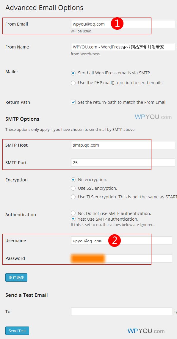Select Yes: Use SMTP authentication

point(73,219)
